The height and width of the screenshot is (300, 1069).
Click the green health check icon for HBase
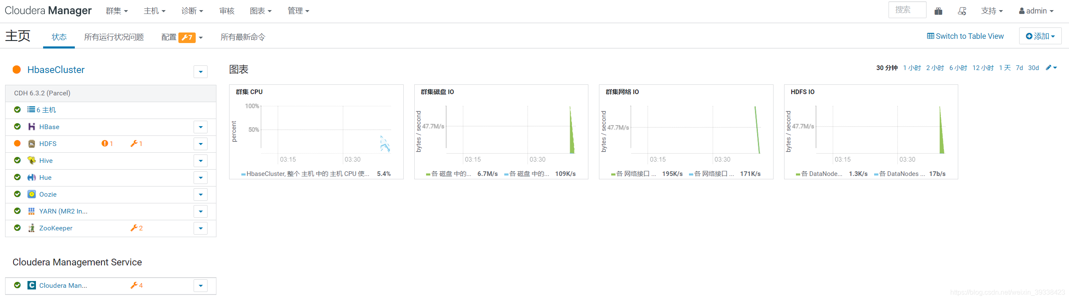[x=17, y=126]
